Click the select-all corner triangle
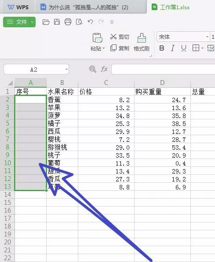The height and width of the screenshot is (262, 215). pos(11,83)
